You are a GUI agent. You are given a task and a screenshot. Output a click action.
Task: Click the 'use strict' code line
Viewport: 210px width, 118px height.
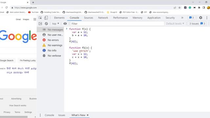(81, 51)
